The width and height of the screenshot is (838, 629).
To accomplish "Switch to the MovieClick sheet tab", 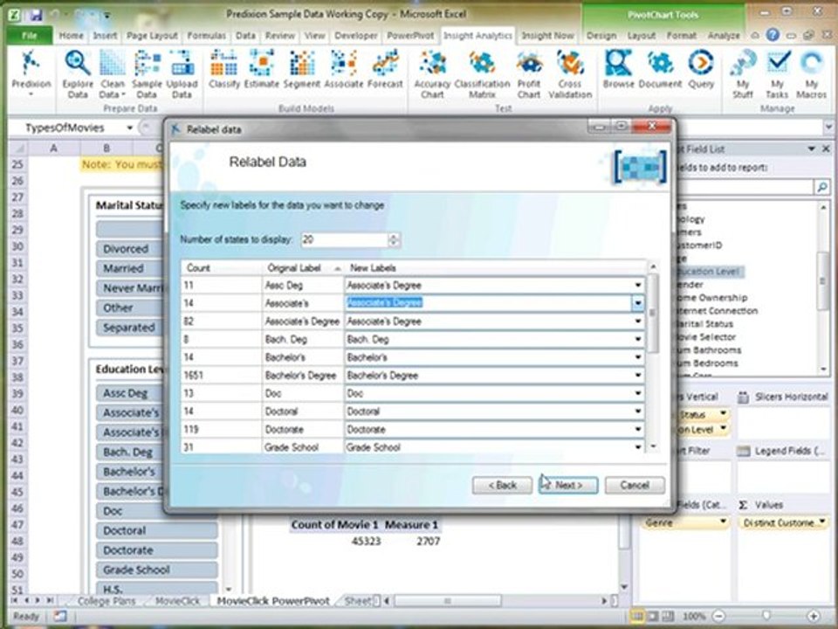I will [x=177, y=601].
